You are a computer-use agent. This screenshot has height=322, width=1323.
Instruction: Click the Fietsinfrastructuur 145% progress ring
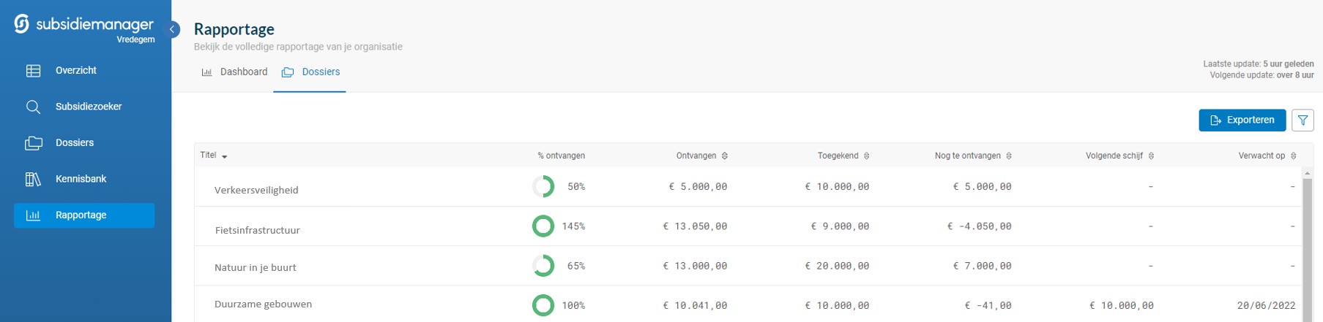(x=543, y=226)
